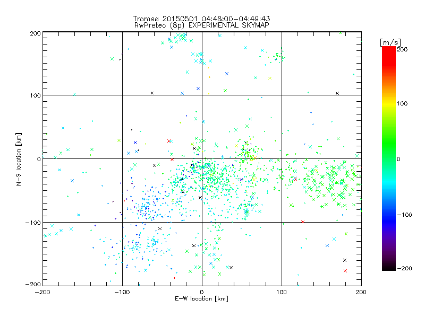Click the yellow section of the velocity colorbar
This screenshot has height=318, width=425.
click(x=389, y=104)
